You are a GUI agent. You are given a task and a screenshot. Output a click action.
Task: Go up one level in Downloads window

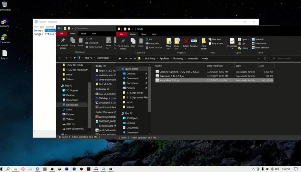(75, 58)
